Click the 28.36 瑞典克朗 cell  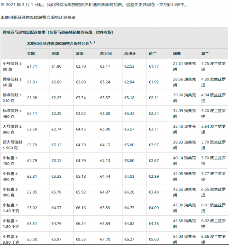click(x=185, y=82)
